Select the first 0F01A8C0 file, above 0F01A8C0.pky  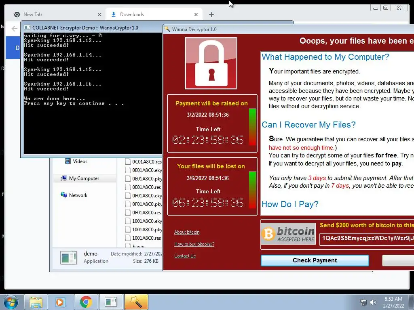pos(144,195)
